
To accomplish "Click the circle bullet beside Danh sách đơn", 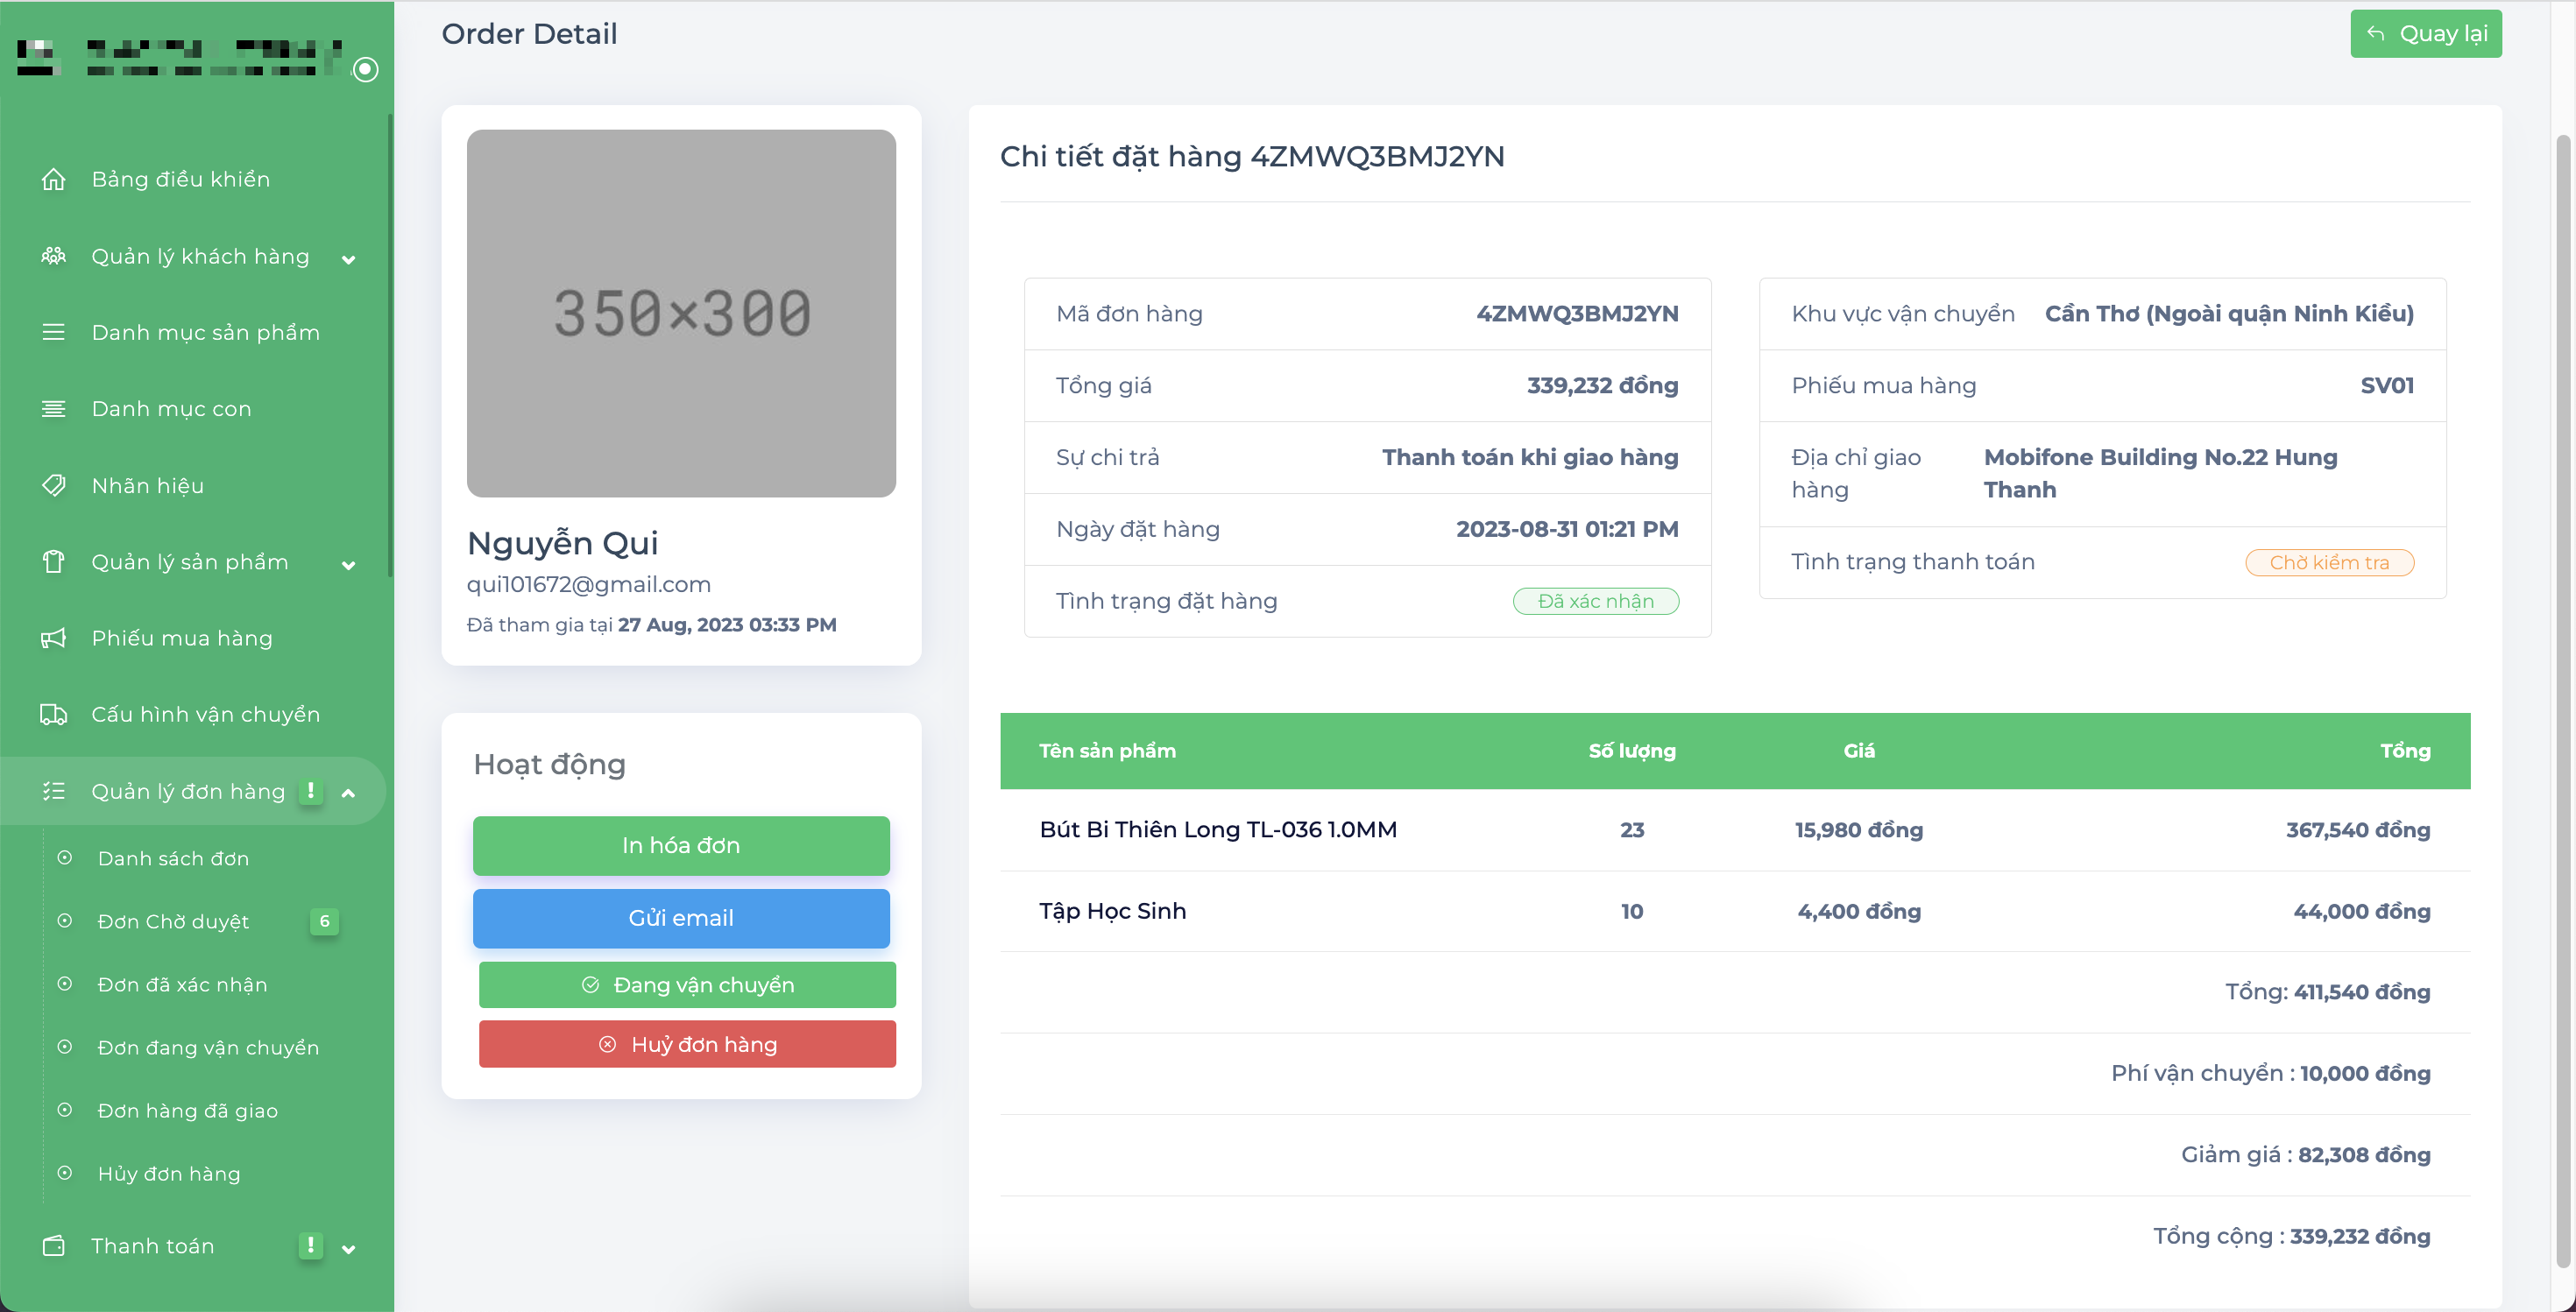I will [65, 857].
